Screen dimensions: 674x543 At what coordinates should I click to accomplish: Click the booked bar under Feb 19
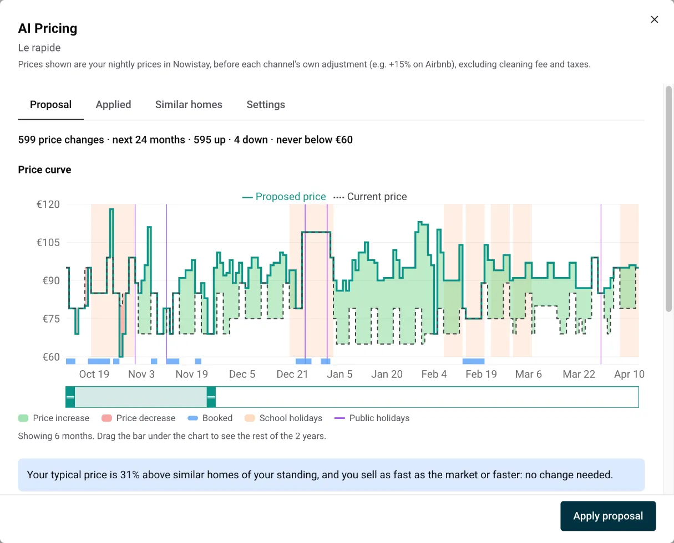[474, 361]
